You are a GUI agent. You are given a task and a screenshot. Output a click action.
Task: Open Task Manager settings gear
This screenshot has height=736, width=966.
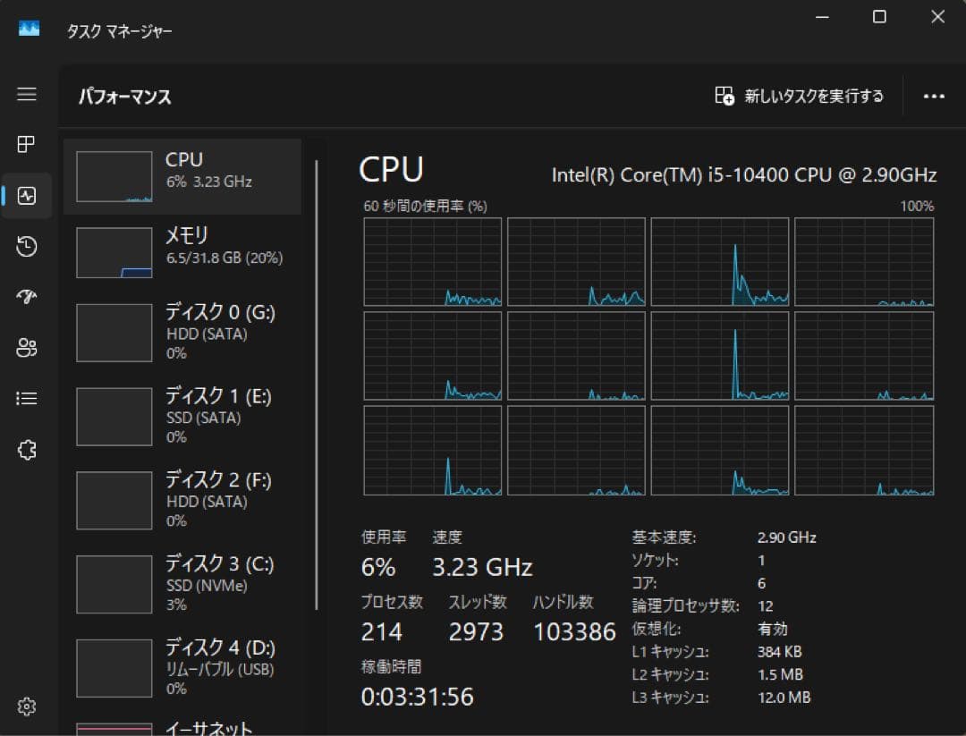(27, 706)
